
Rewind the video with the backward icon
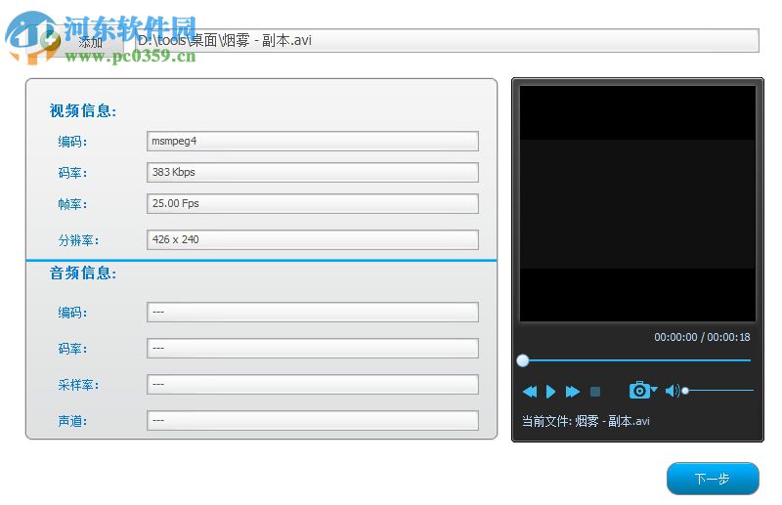pos(530,392)
